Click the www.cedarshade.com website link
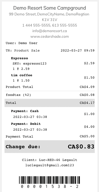Image resolution: width=99 pixels, height=192 pixels. tap(50, 36)
